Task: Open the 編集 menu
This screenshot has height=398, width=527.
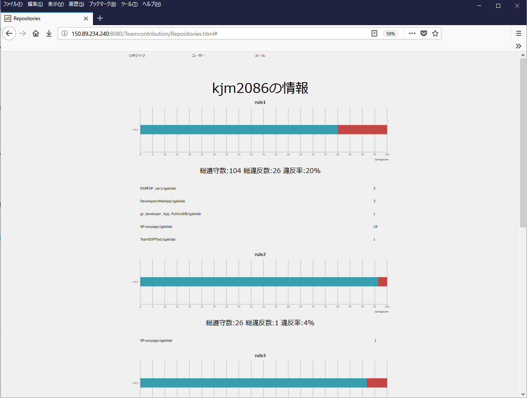Action: tap(35, 4)
